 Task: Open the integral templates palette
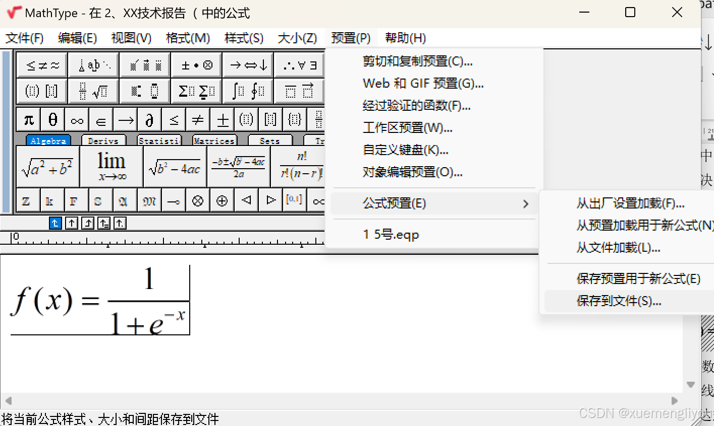(x=247, y=91)
